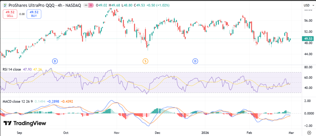Click the ProShares symbol logo icon

click(x=4, y=5)
